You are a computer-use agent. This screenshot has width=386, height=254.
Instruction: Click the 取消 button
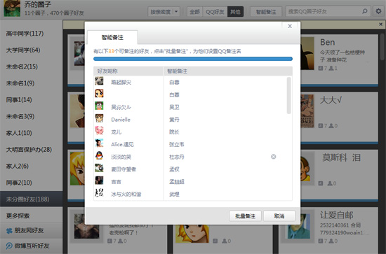(279, 216)
